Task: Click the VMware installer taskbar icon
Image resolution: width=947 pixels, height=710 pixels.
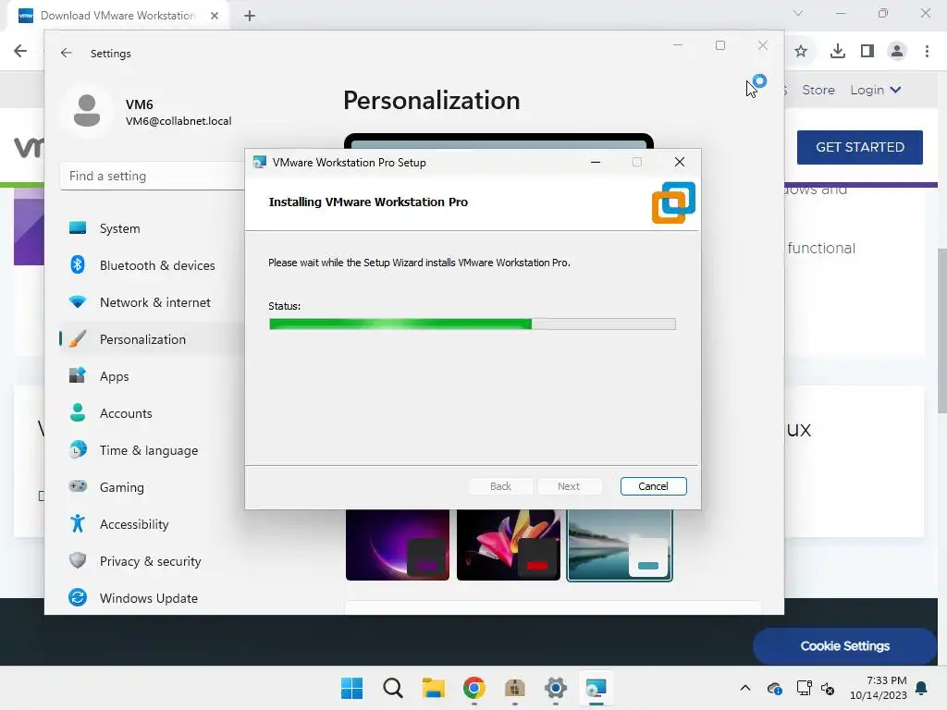Action: point(596,688)
